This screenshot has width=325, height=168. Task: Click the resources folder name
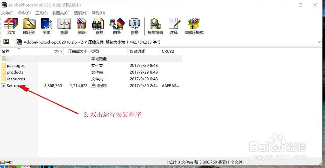pyautogui.click(x=16, y=79)
